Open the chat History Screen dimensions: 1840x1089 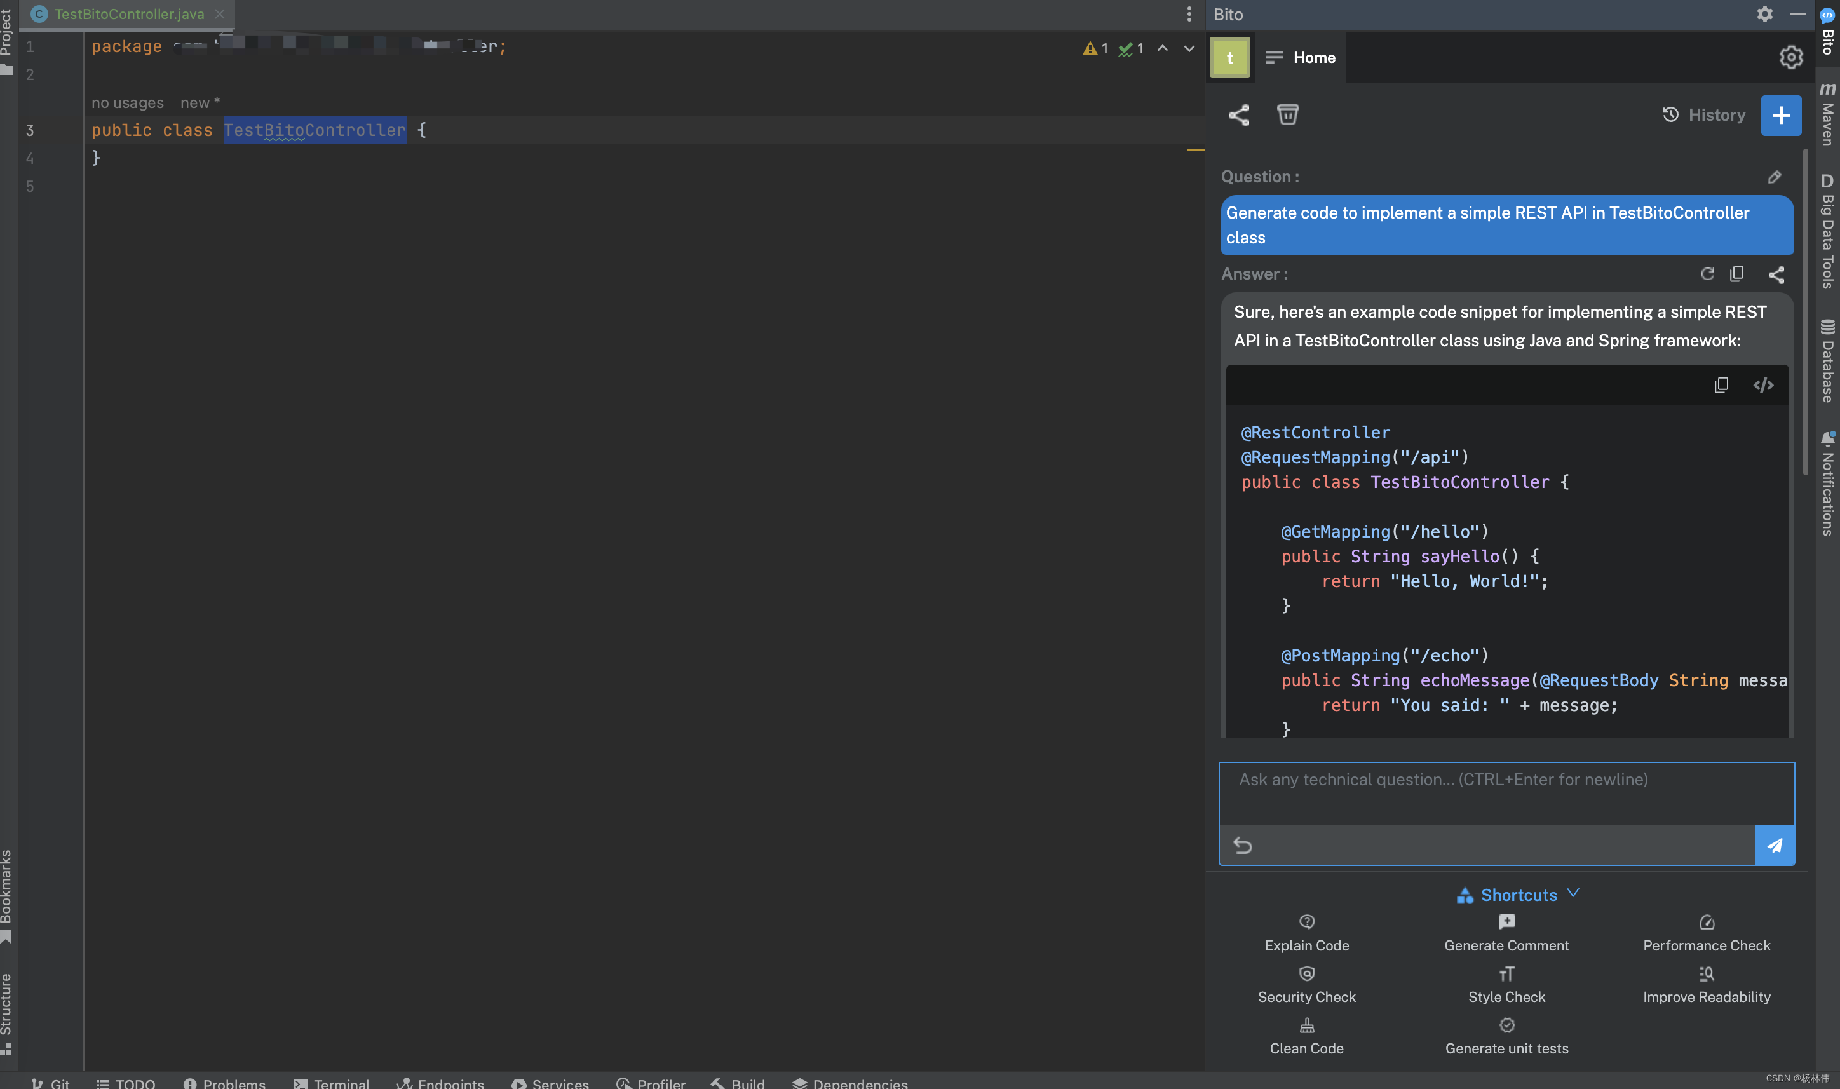tap(1703, 115)
